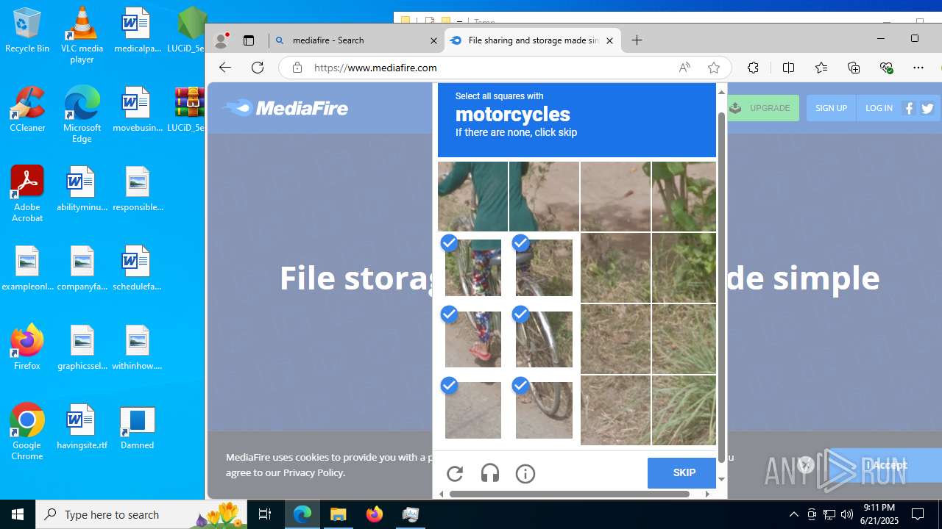Open taskbar clock showing 9:11 PM
Viewport: 942px width, 529px height.
(880, 514)
